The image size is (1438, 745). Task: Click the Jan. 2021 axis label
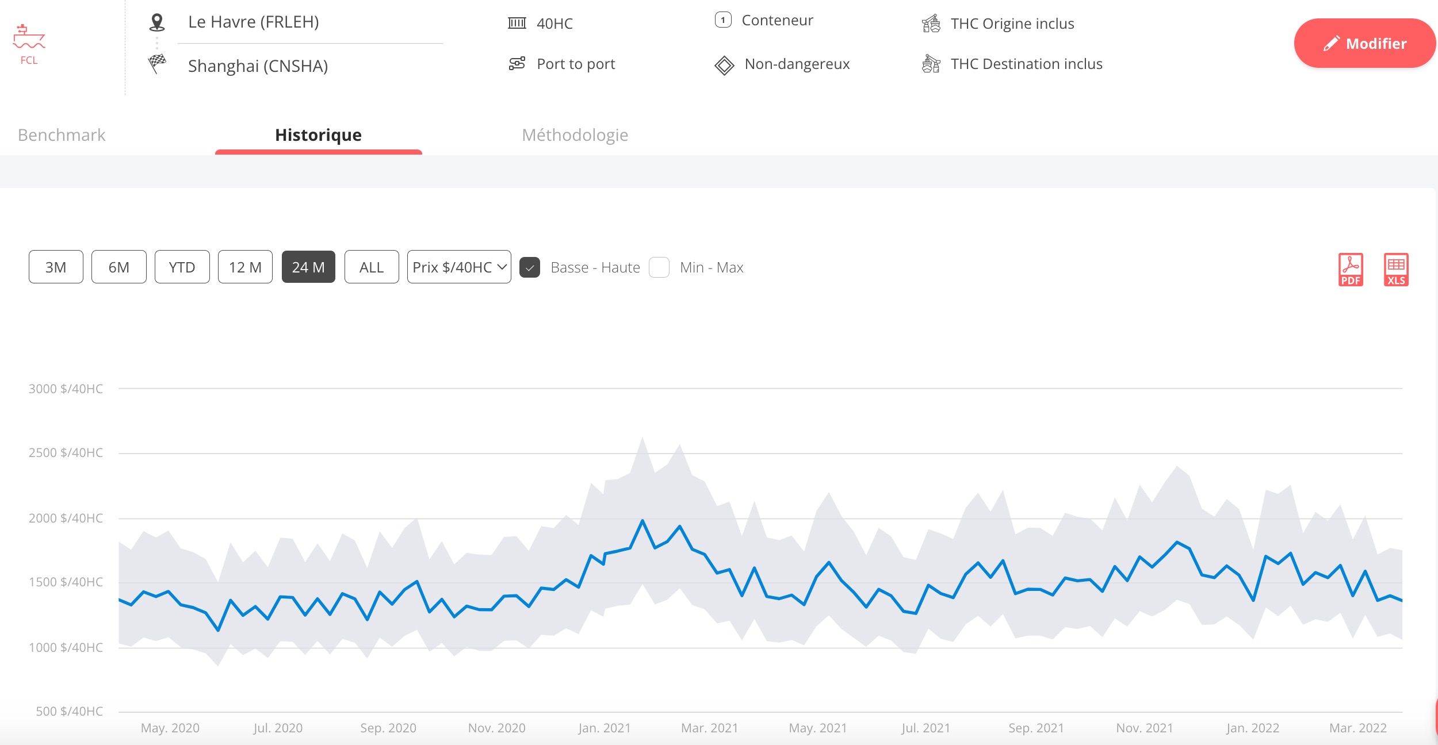tap(605, 728)
